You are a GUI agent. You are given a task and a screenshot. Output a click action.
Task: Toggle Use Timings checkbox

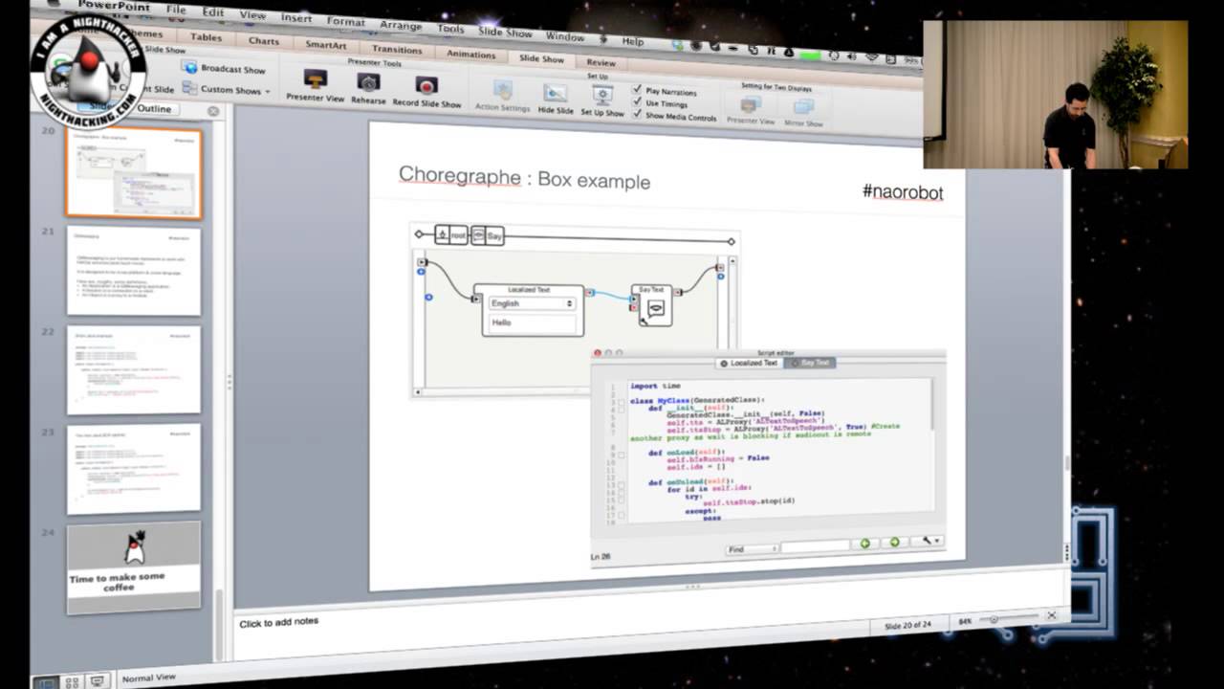(637, 101)
